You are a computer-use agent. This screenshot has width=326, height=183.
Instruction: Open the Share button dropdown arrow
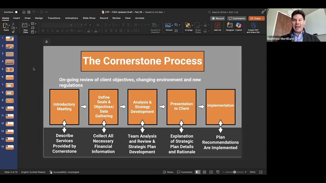coord(263,18)
